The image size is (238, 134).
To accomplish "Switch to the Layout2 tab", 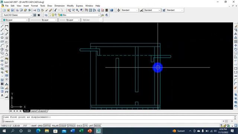I will pos(43,111).
